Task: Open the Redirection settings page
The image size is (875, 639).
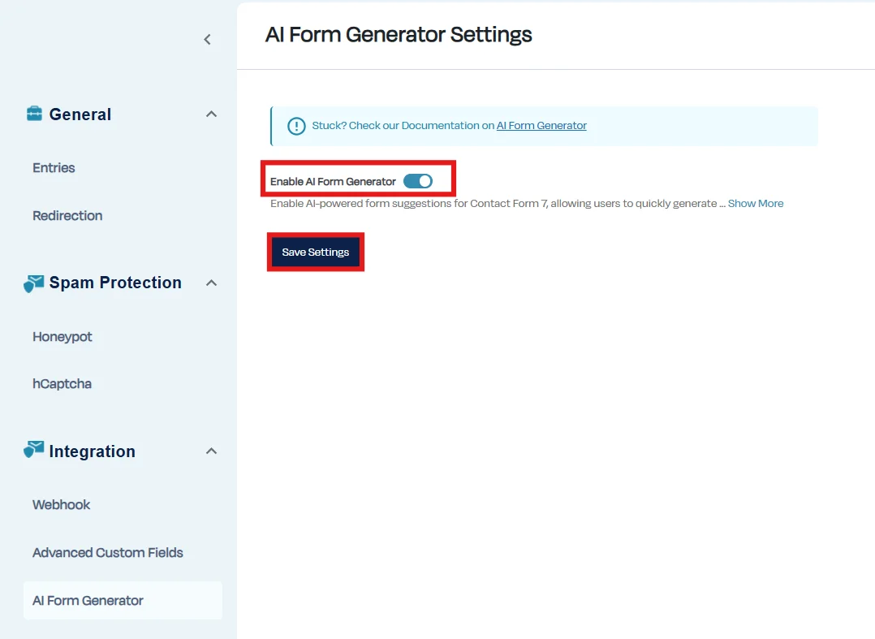Action: 67,216
